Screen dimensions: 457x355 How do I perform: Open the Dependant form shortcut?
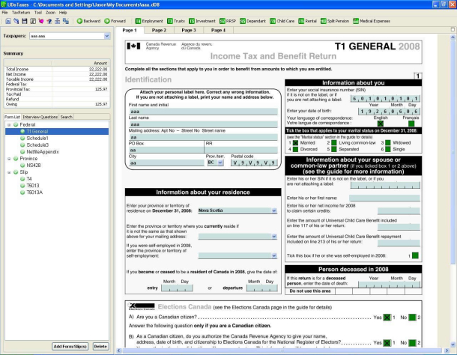pyautogui.click(x=252, y=21)
